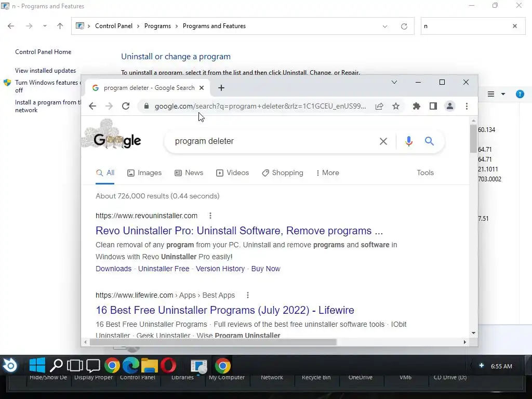The height and width of the screenshot is (399, 532).
Task: Toggle Chrome side panel icon
Action: click(x=433, y=106)
